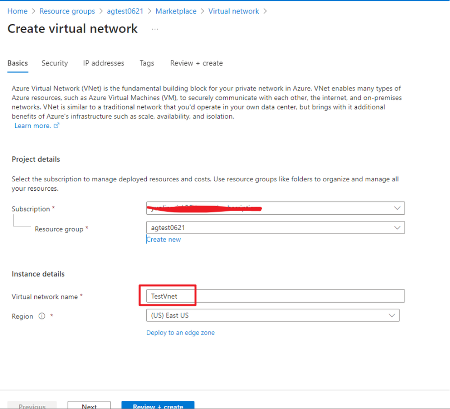
Task: Go to Home in the breadcrumb
Action: 18,11
